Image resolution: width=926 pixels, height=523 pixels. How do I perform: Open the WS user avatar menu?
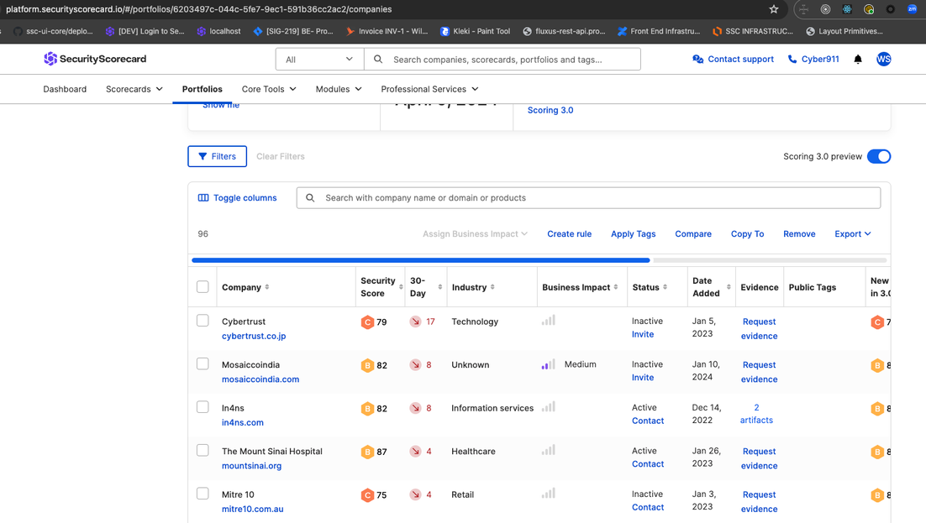click(x=883, y=59)
